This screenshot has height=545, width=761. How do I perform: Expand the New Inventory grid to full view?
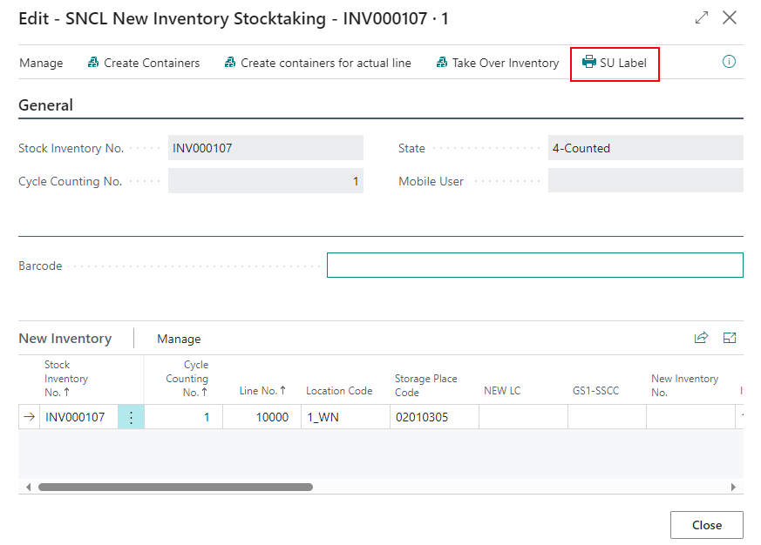[x=730, y=339]
